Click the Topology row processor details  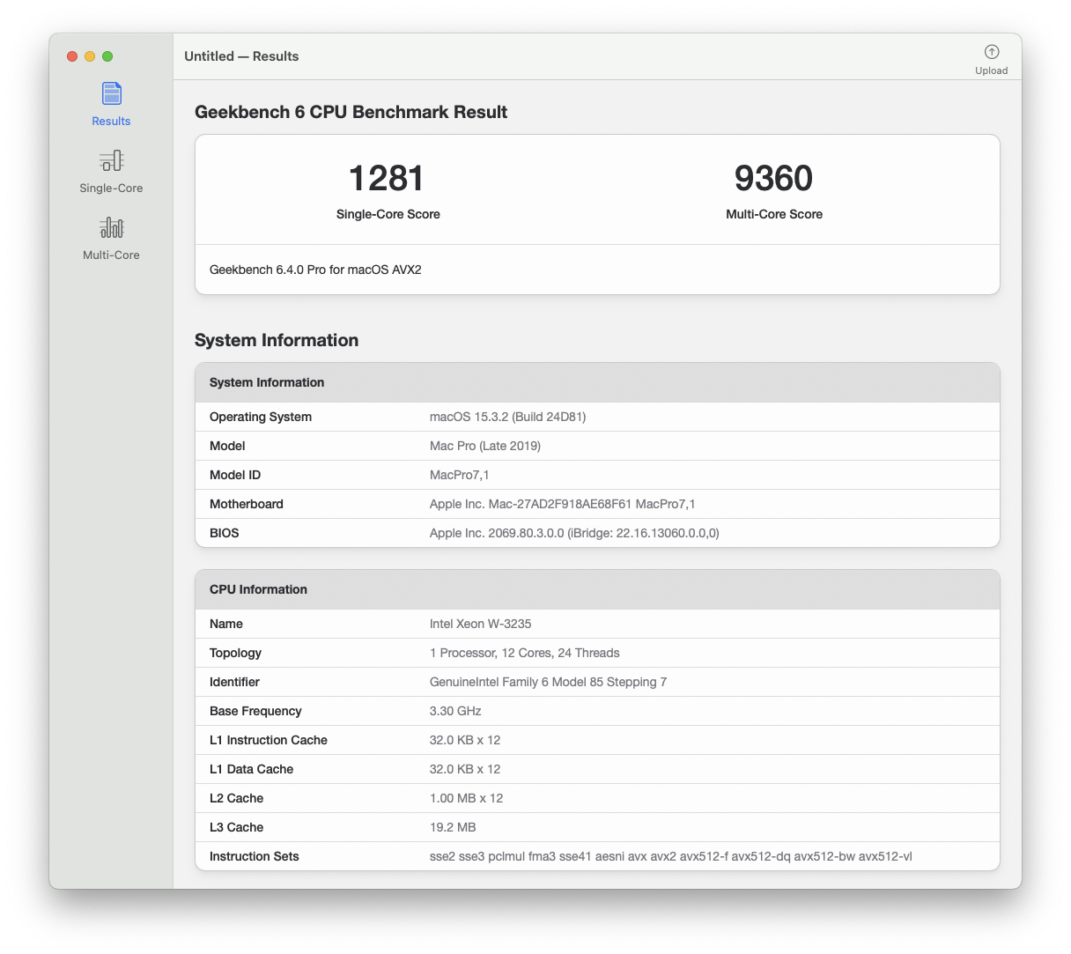pyautogui.click(x=524, y=653)
